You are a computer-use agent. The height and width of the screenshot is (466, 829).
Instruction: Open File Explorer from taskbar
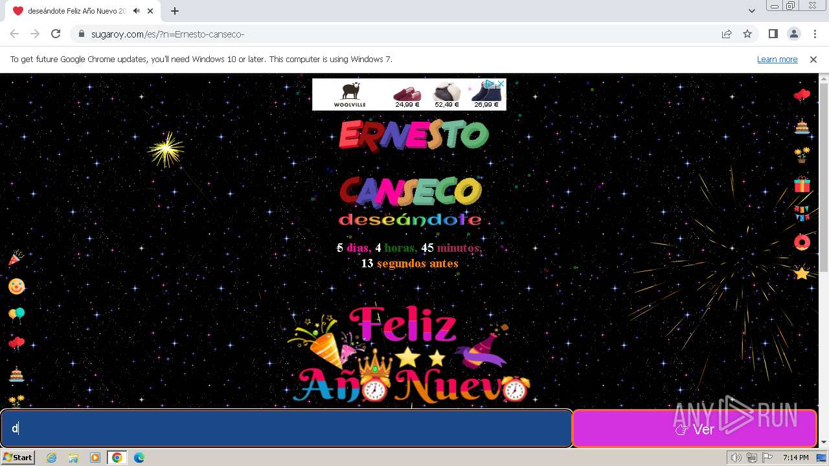73,458
